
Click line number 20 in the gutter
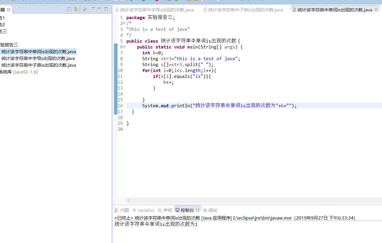pos(120,129)
